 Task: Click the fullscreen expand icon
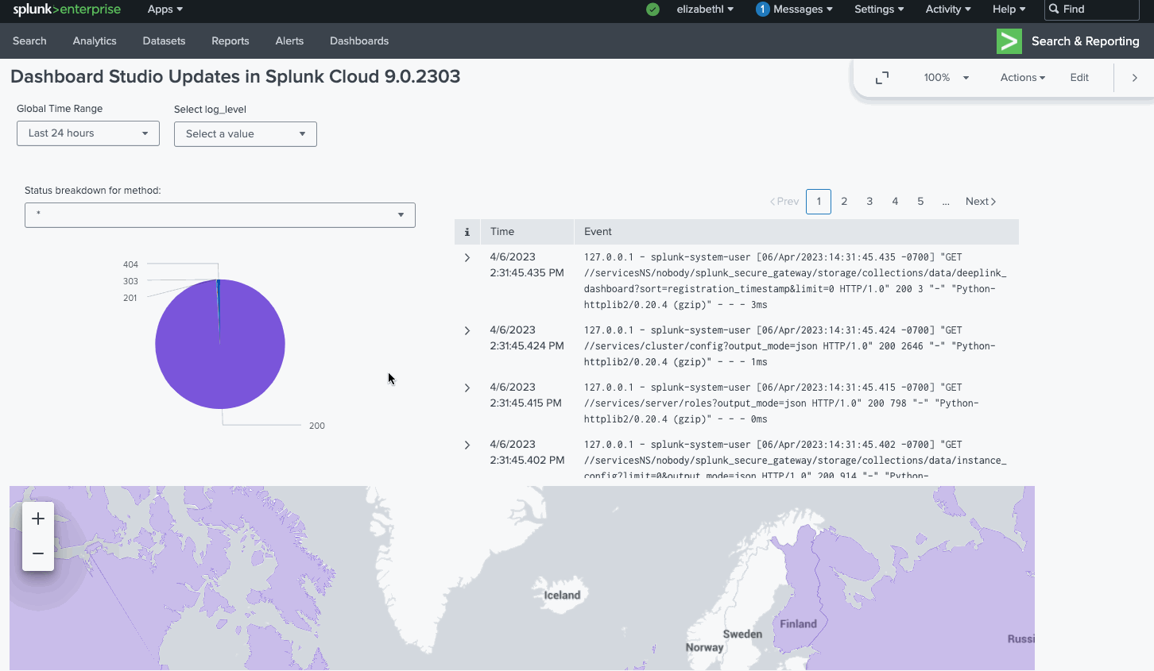click(x=882, y=78)
